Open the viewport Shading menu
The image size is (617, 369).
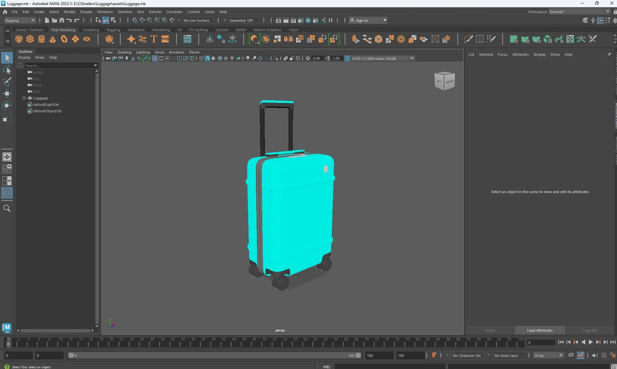tap(124, 52)
